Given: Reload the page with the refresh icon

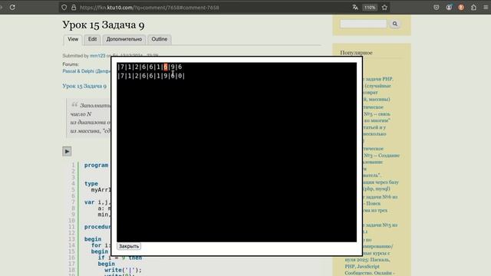Looking at the screenshot, I should point(12,7).
